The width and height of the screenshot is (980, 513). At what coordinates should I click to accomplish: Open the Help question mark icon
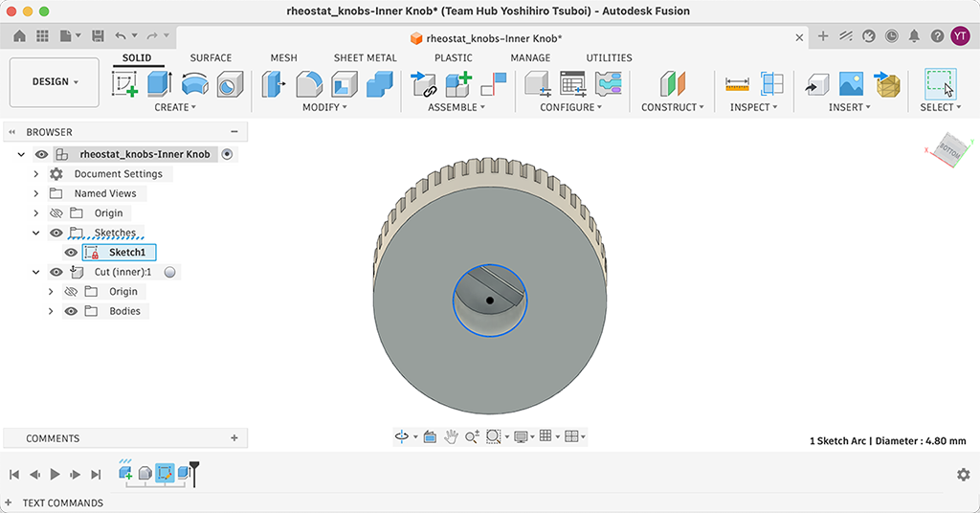click(x=937, y=36)
